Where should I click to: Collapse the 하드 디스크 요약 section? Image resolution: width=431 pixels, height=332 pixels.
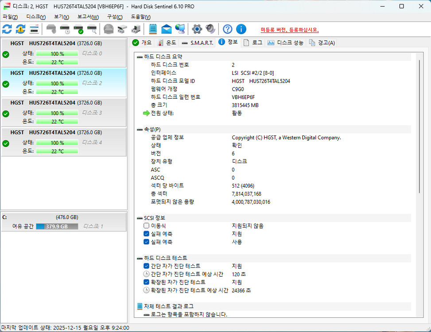[139, 56]
